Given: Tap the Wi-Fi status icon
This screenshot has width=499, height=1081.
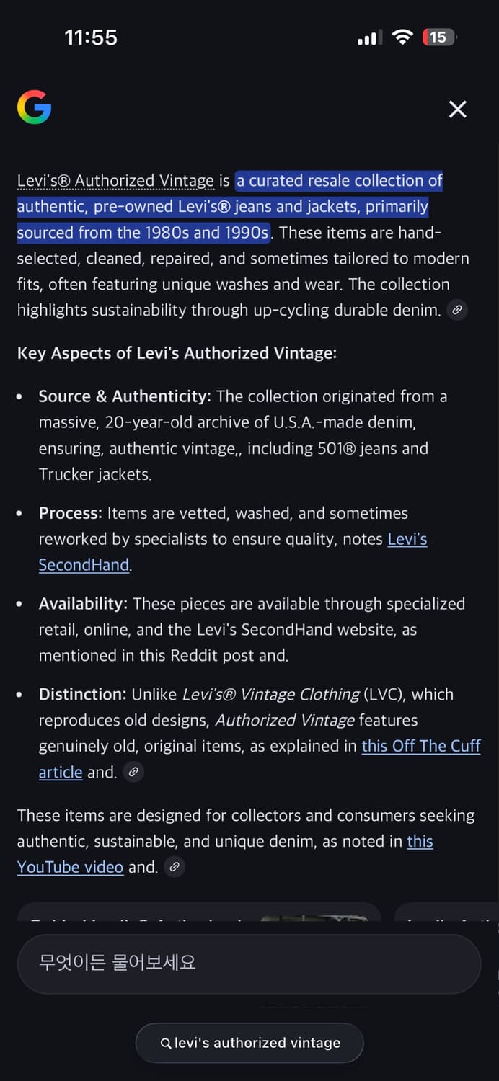Looking at the screenshot, I should tap(402, 37).
